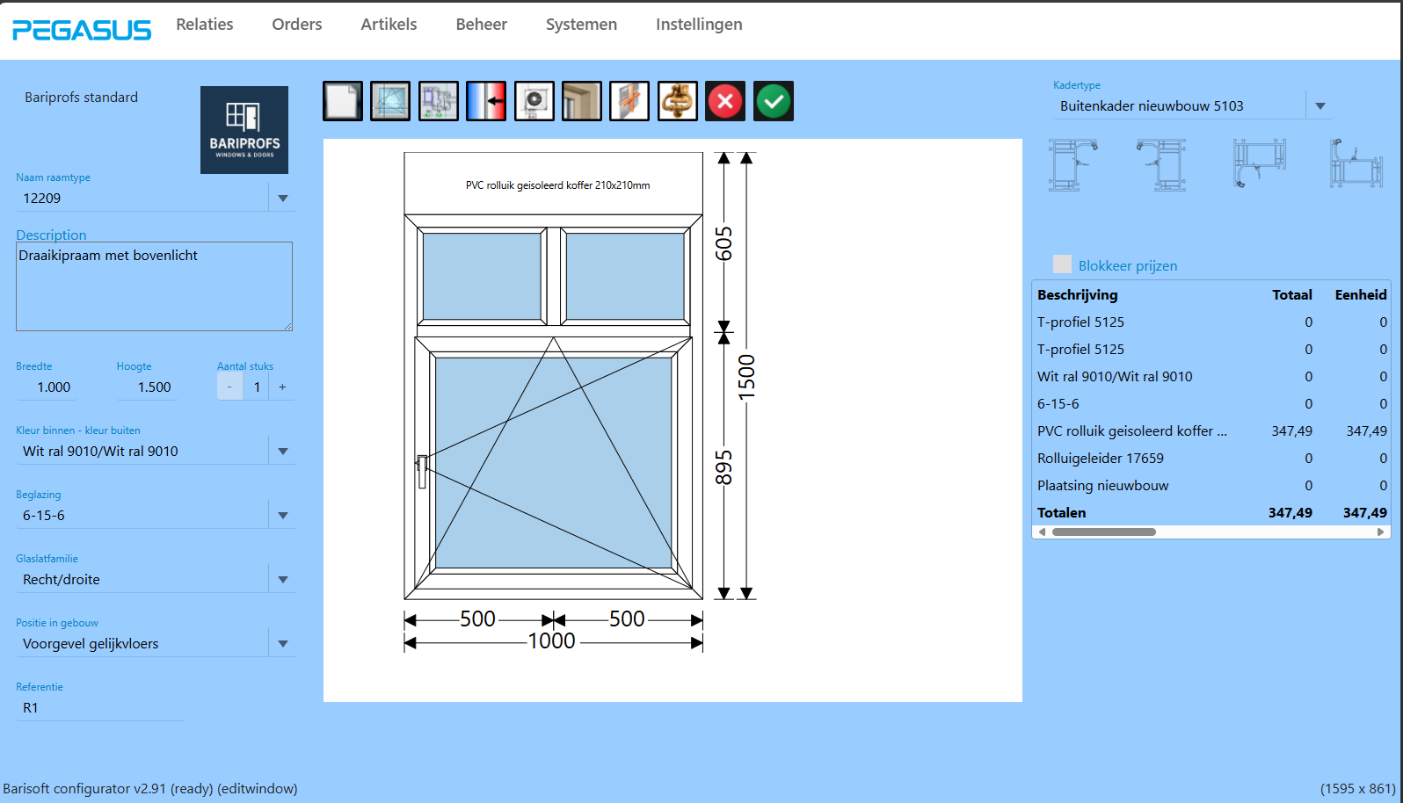The width and height of the screenshot is (1403, 803).
Task: Click the Barisoft configurator status bar text
Action: tap(150, 788)
